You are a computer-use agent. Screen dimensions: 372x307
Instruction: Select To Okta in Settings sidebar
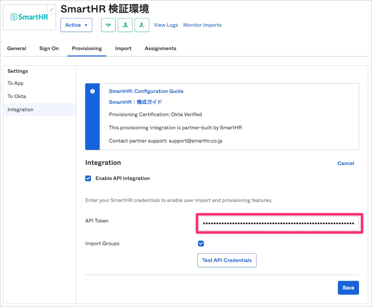pyautogui.click(x=17, y=96)
